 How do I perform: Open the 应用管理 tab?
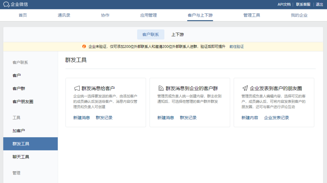[148, 15]
